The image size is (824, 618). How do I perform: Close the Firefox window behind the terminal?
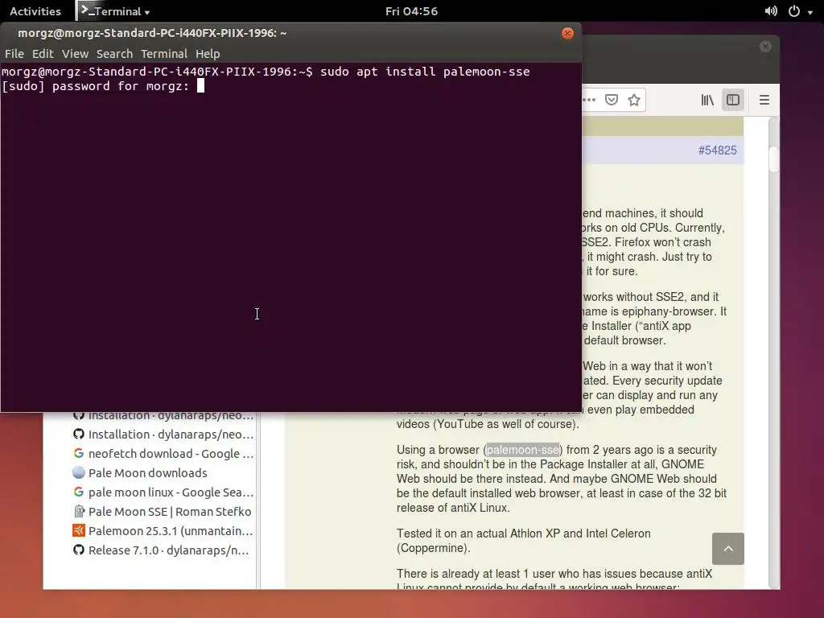765,46
